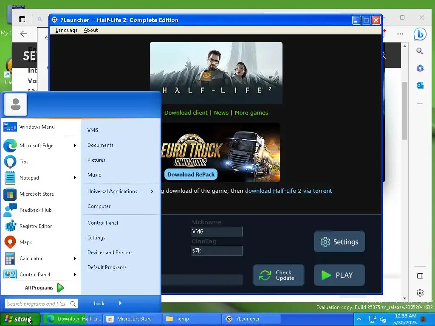Image resolution: width=435 pixels, height=326 pixels.
Task: Open Pictures from start menu
Action: (96, 160)
